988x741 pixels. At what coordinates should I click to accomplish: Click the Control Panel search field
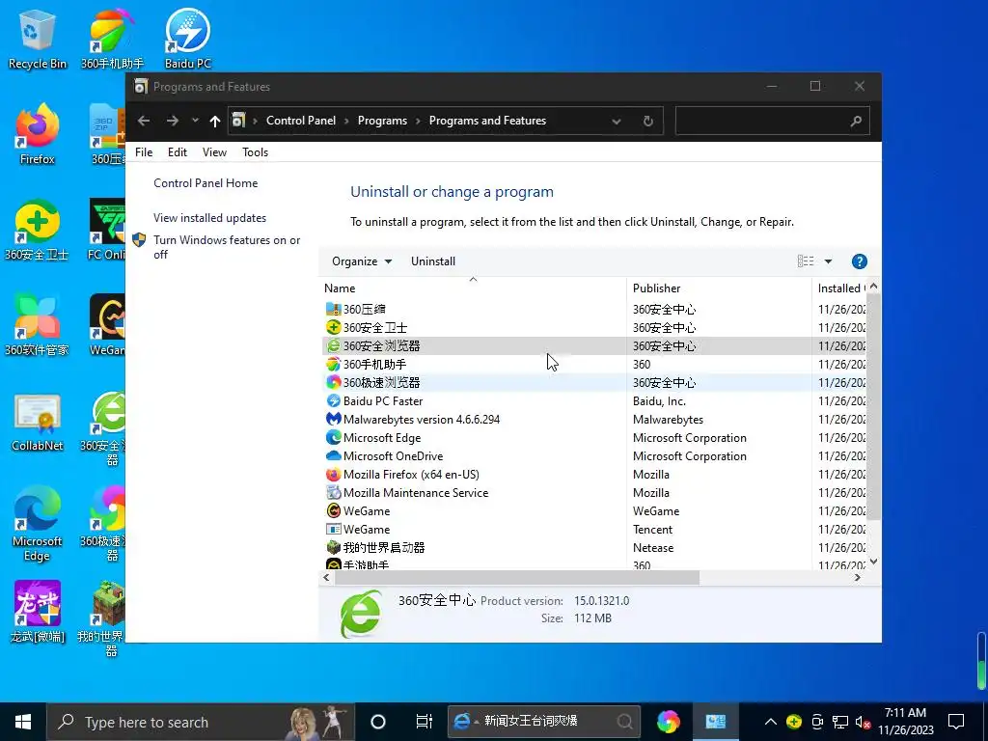pos(773,121)
